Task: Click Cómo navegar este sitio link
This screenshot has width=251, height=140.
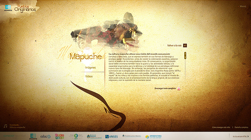Action: (221, 127)
